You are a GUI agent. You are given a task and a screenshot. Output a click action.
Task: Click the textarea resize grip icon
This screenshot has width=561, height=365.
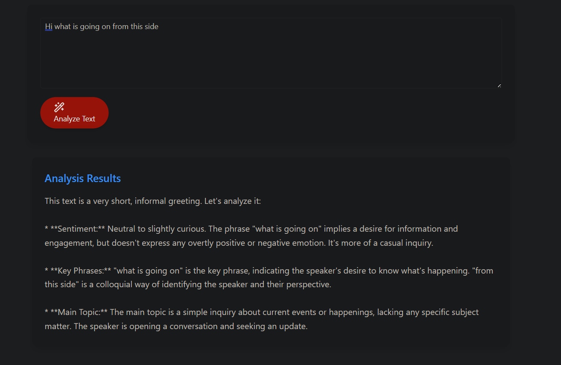[x=499, y=85]
